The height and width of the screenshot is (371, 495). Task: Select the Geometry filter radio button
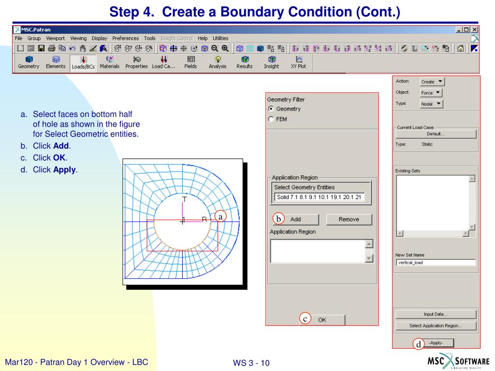pyautogui.click(x=271, y=109)
